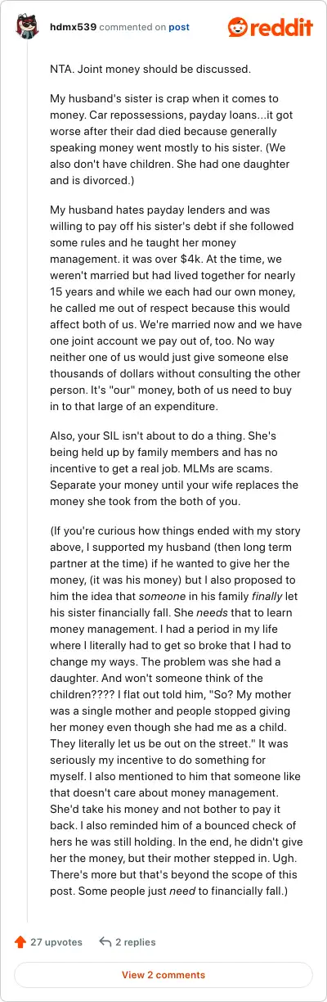Open the reddit wordmark text

[283, 27]
